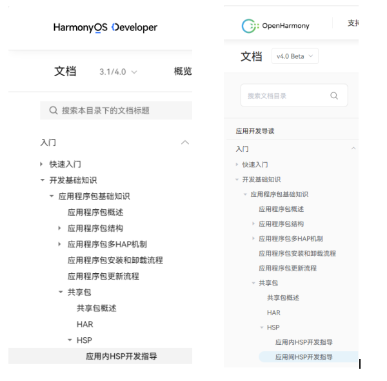387x381 pixels.
Task: Focus the 搜索本目录下的文档标题 search field
Action: click(116, 110)
